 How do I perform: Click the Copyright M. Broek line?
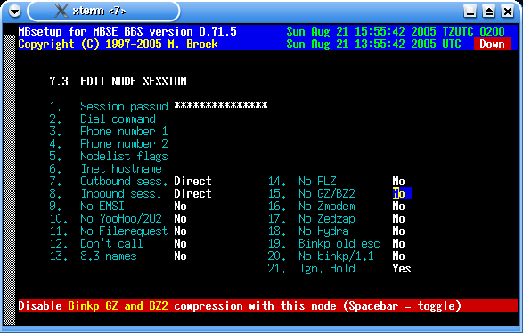coord(118,44)
